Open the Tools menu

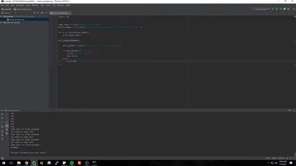pyautogui.click(x=48, y=6)
